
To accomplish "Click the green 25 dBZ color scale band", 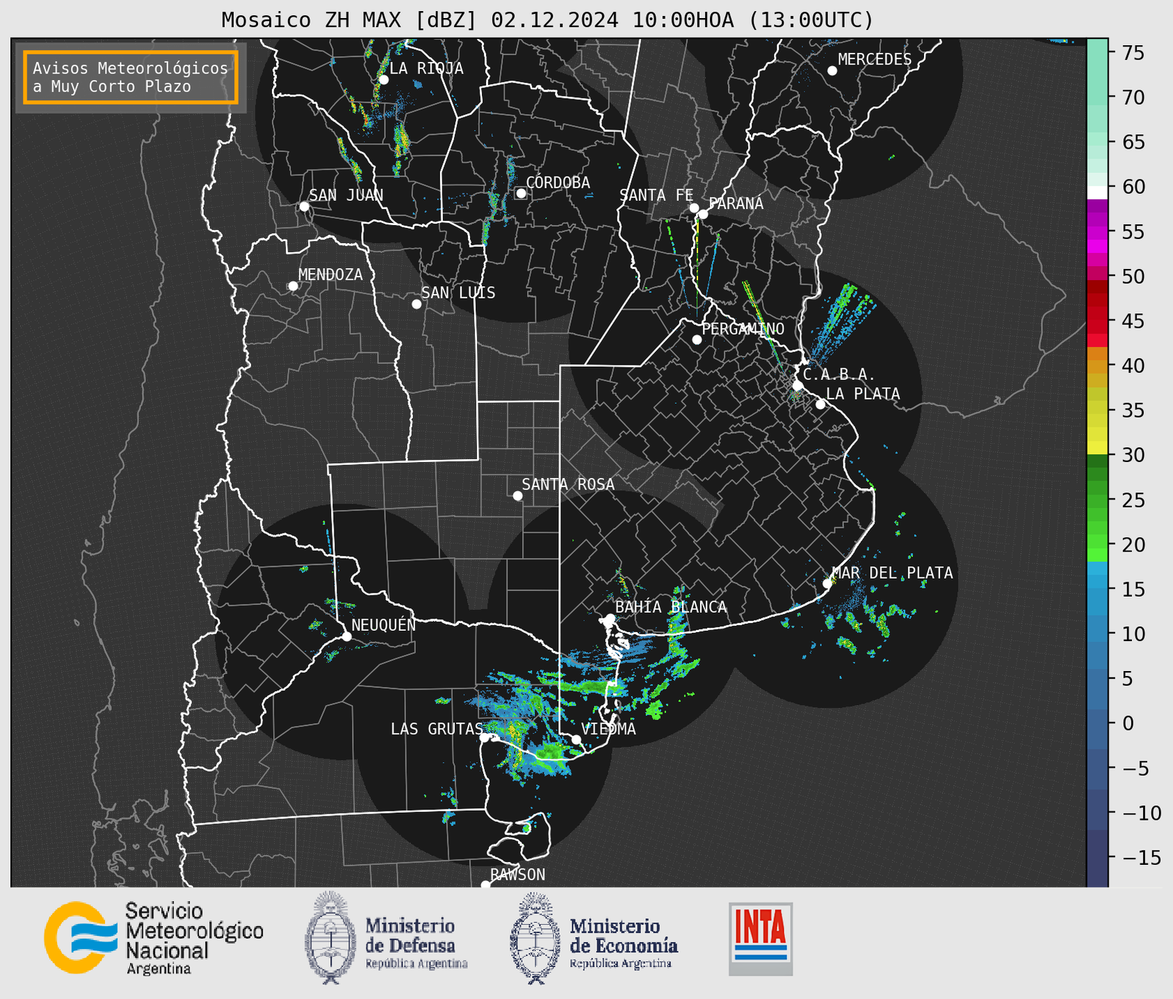I will pos(1097,500).
